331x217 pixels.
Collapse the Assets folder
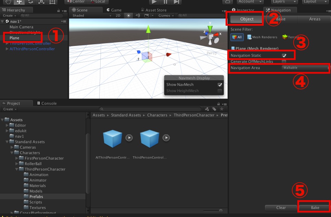pyautogui.click(x=2, y=120)
